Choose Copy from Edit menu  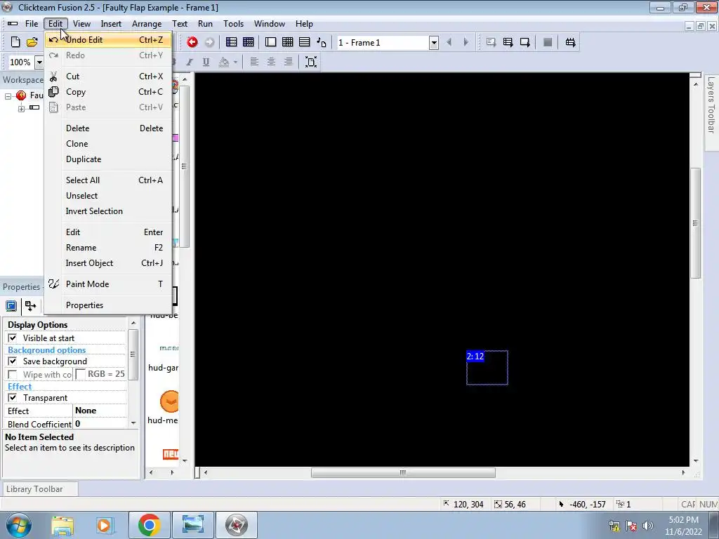pos(108,92)
